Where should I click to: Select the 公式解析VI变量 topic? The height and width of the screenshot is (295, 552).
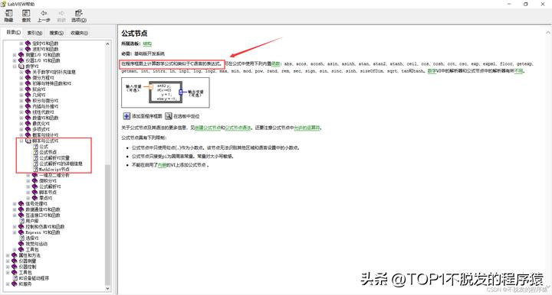[54, 158]
